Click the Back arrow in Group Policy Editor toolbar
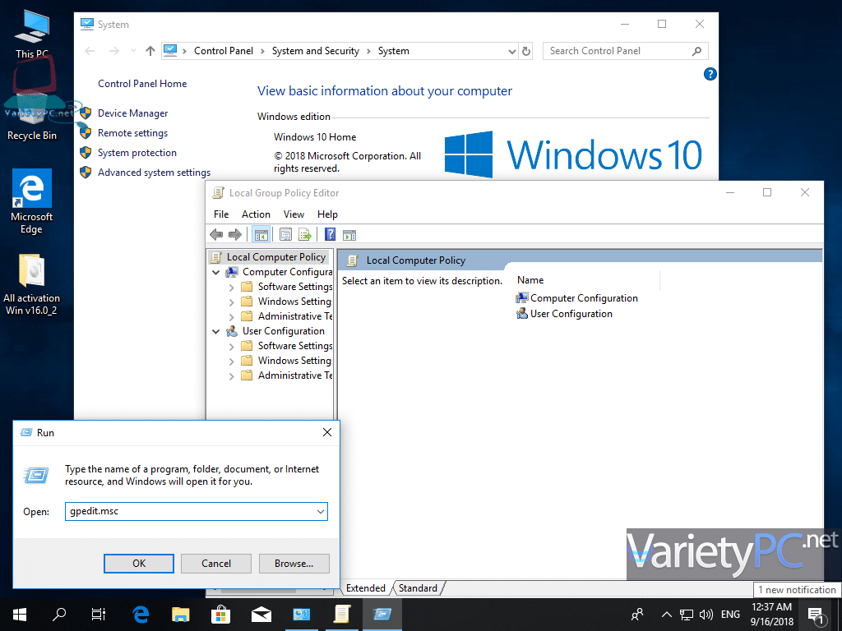Viewport: 842px width, 631px height. tap(216, 234)
